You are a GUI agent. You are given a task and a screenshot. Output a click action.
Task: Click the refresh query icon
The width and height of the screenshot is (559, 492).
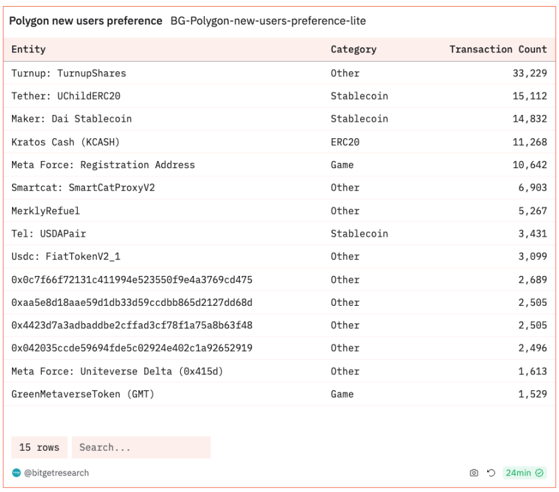pyautogui.click(x=491, y=473)
